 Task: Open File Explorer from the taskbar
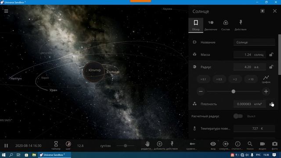coord(34,155)
